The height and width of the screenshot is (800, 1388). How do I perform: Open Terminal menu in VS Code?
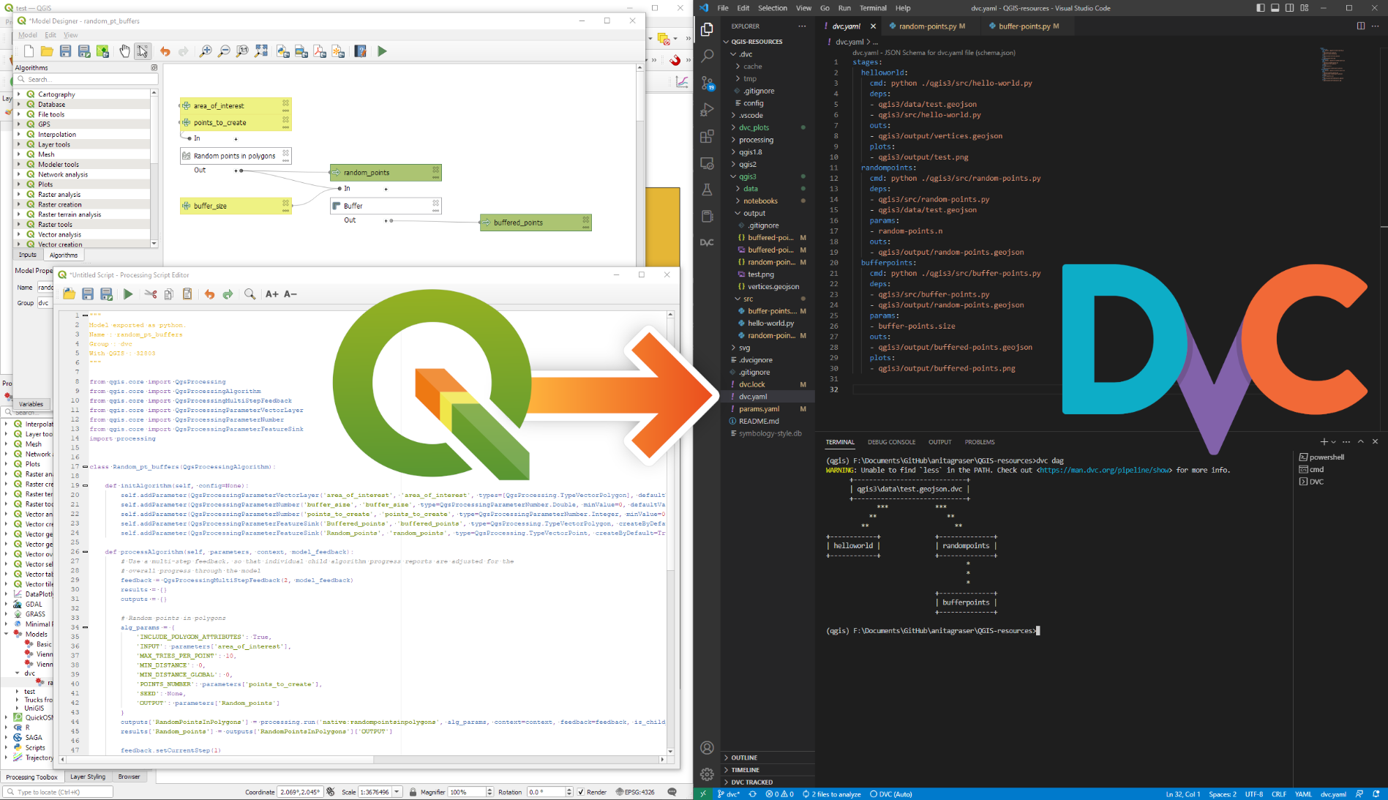coord(873,8)
